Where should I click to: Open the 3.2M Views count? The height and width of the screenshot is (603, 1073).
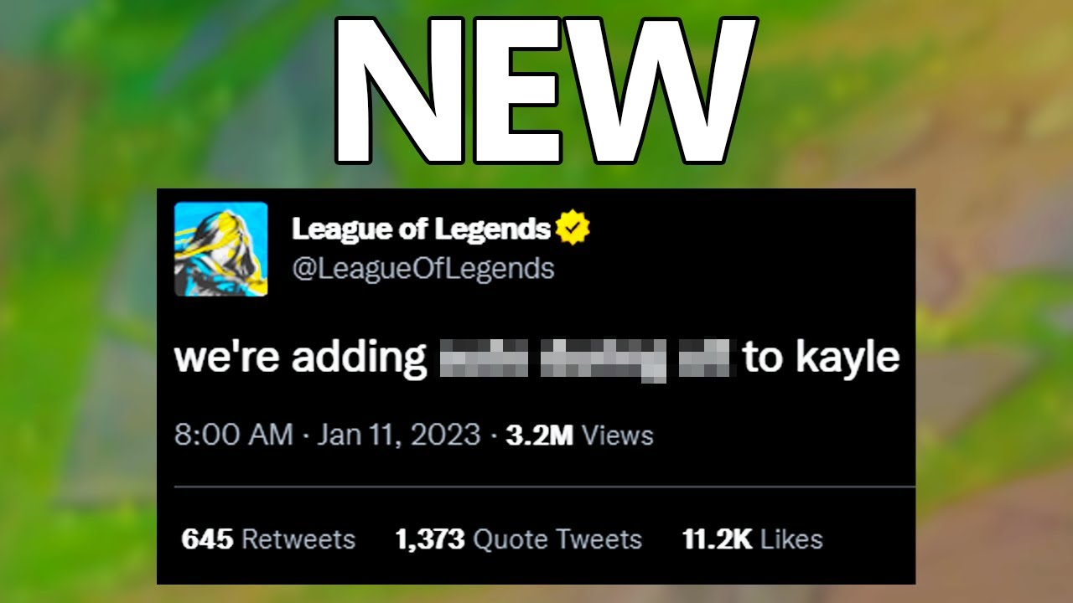579,435
